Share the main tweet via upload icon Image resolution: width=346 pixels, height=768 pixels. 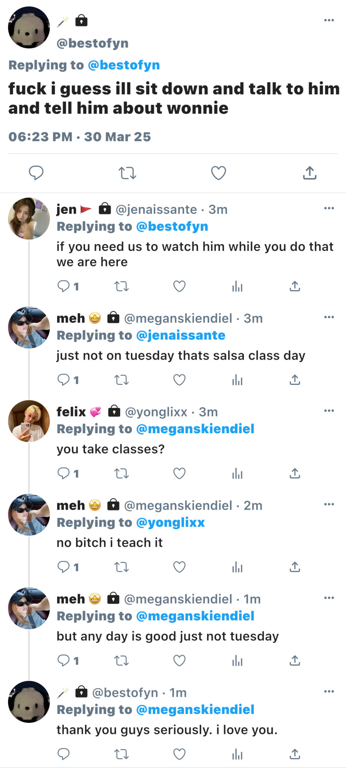point(309,173)
